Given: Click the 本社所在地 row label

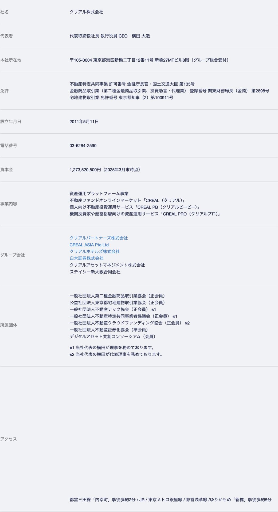Looking at the screenshot, I should pyautogui.click(x=11, y=60).
